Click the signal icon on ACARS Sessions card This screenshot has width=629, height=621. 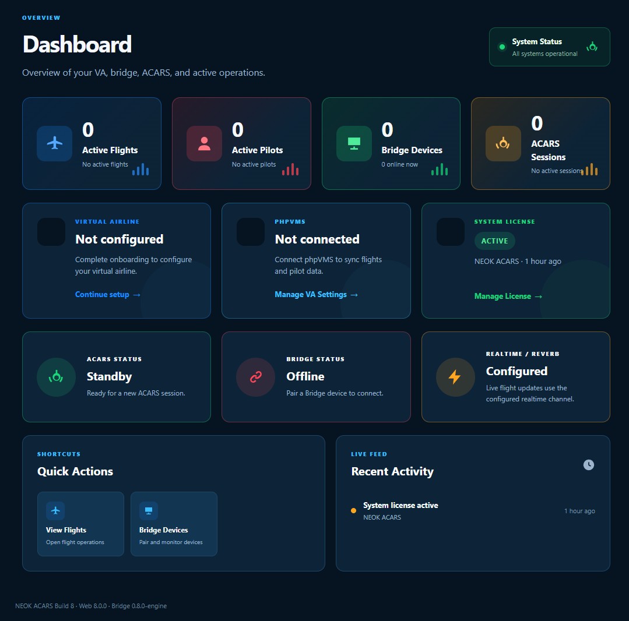point(503,143)
